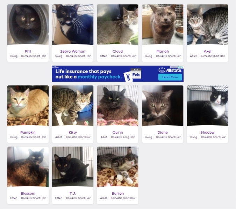This screenshot has height=209, width=236.
Task: Open T.J.'s black kitten photo
Action: pos(73,167)
